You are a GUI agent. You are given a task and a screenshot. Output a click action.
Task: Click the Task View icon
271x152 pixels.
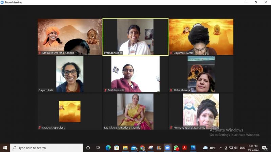(x=98, y=148)
